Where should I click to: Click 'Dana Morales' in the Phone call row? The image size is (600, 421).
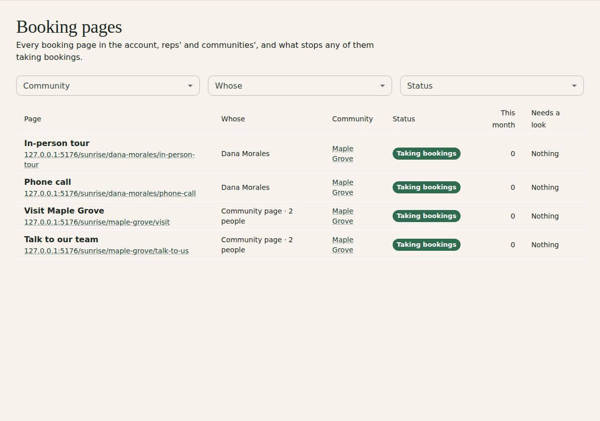(245, 187)
